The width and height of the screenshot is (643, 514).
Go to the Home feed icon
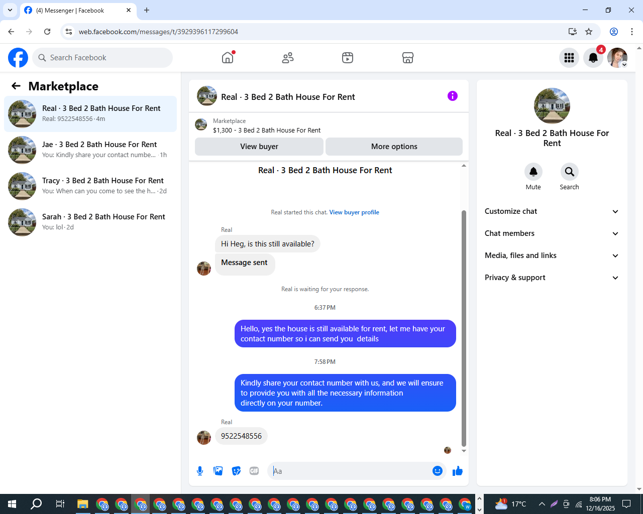pyautogui.click(x=228, y=58)
